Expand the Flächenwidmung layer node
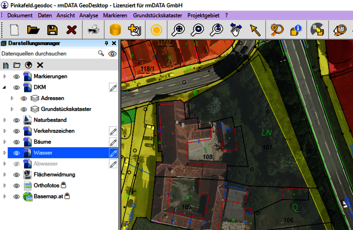Viewport: 353px width, 230px height. [4, 175]
